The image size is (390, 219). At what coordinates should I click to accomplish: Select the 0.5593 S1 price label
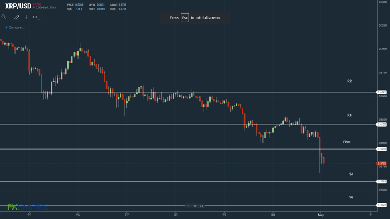pyautogui.click(x=381, y=182)
